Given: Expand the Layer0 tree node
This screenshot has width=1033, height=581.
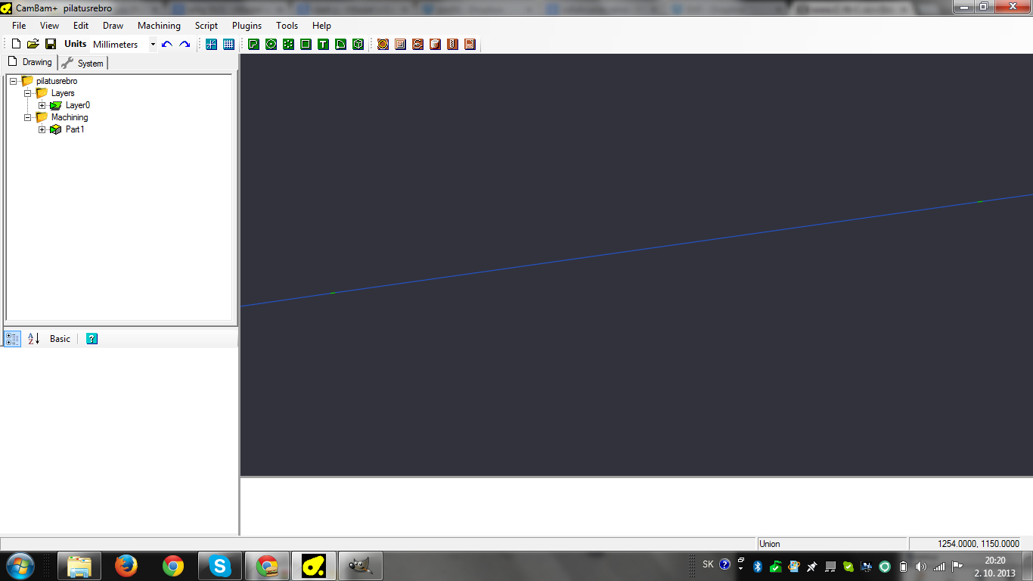Looking at the screenshot, I should tap(42, 105).
